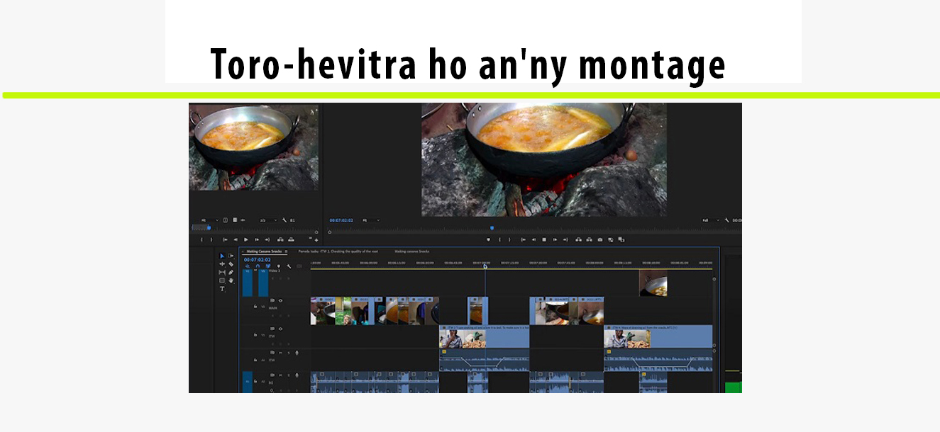The image size is (940, 432).
Task: Select the Type tool
Action: coord(222,289)
